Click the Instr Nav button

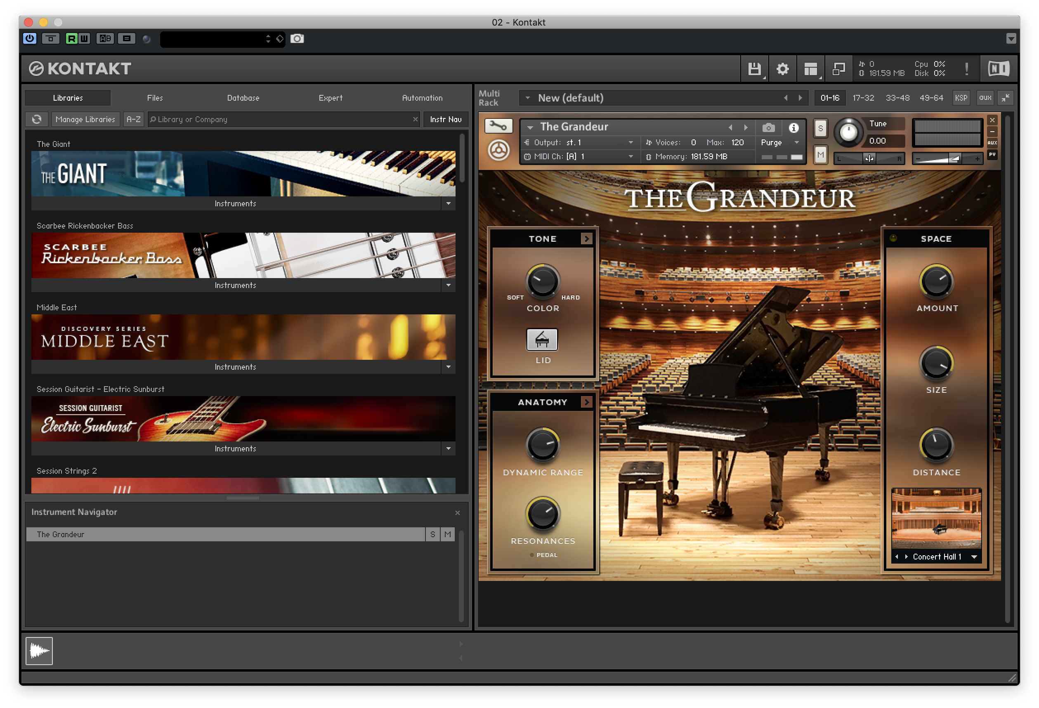(x=446, y=119)
